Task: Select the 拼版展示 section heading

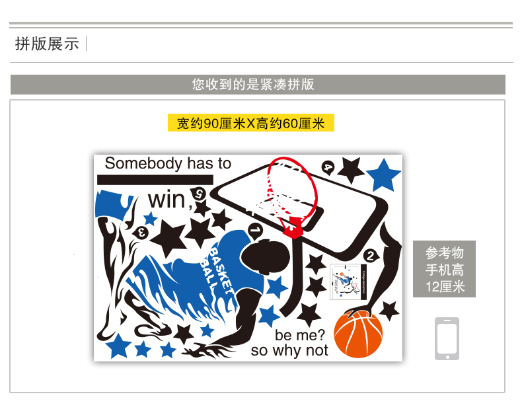Action: (47, 44)
